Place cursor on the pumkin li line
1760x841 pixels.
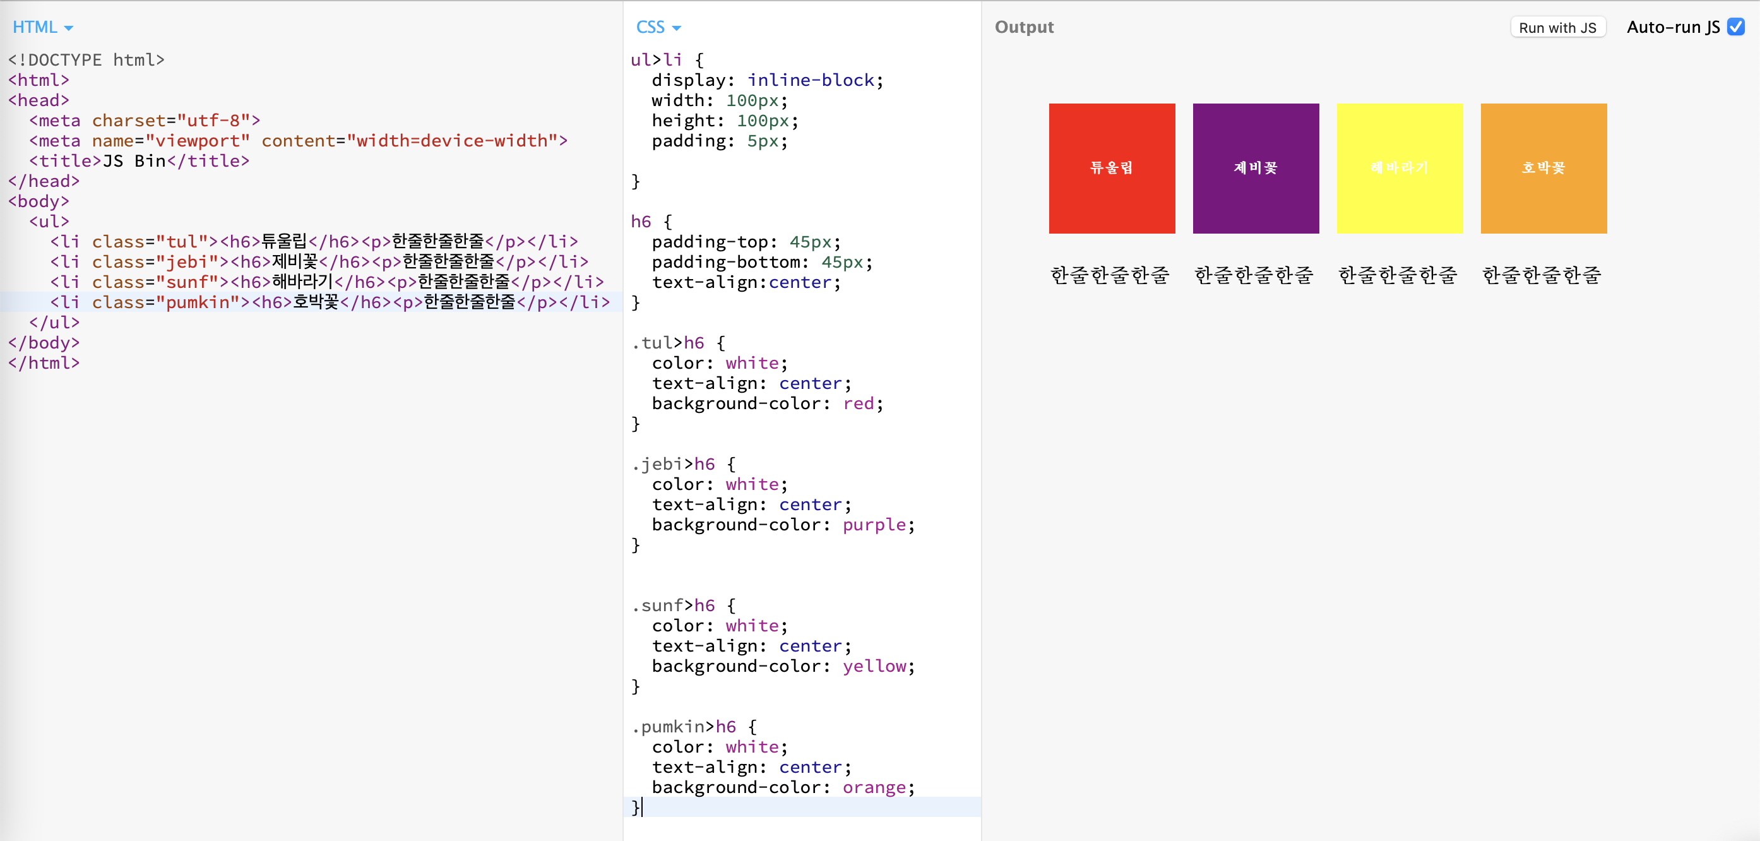(328, 302)
